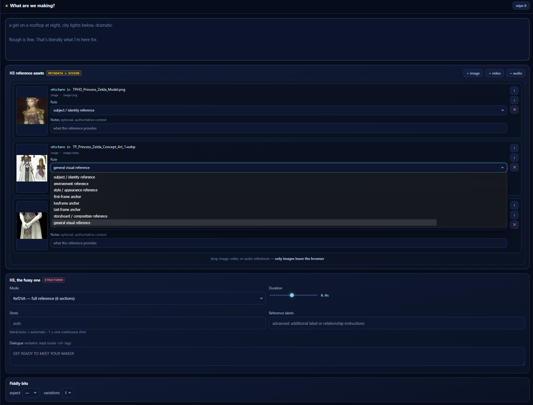The image size is (533, 405).
Task: Move Picture 1 reference down
Action: coord(514,100)
